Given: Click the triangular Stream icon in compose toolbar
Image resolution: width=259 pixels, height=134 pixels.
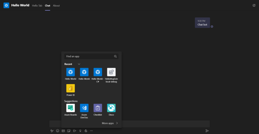Looking at the screenshot, I should coord(75,131).
